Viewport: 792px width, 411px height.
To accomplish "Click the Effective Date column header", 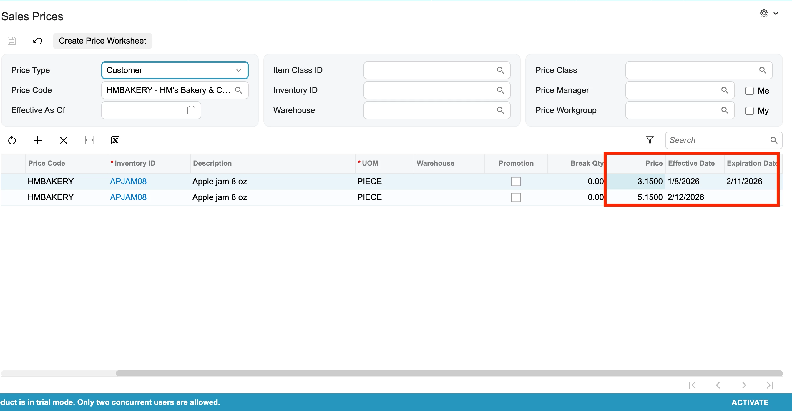I will click(691, 163).
